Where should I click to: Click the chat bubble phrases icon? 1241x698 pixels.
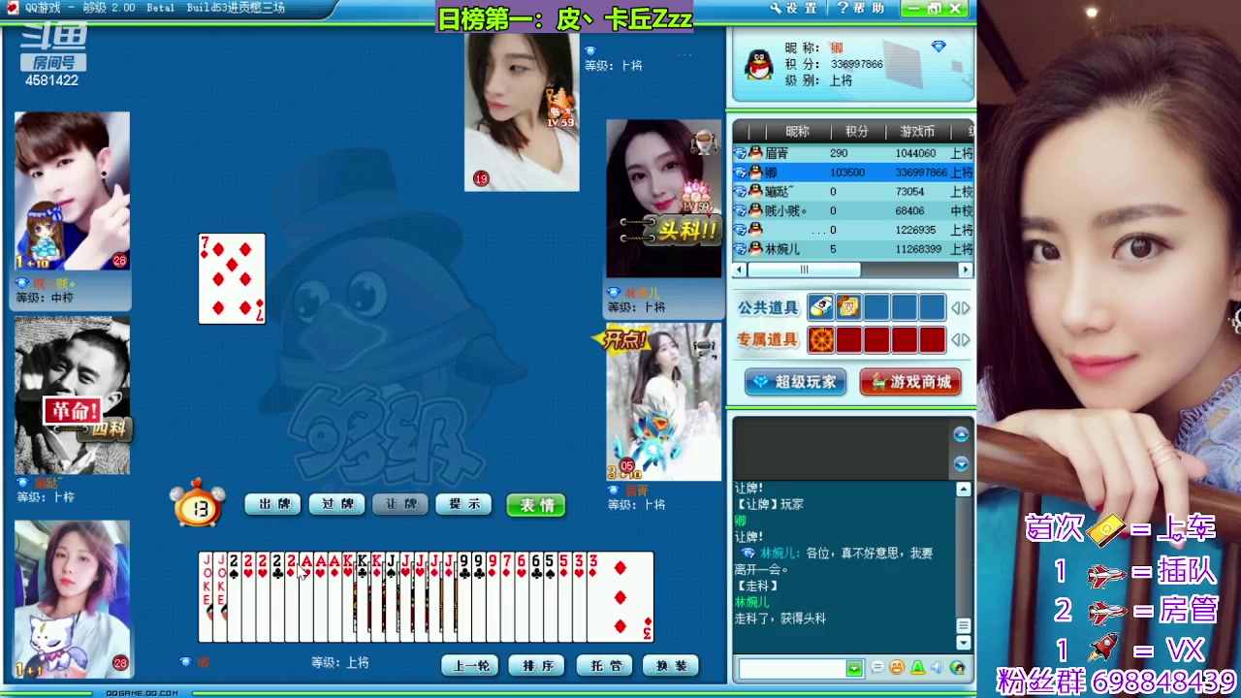click(x=877, y=668)
